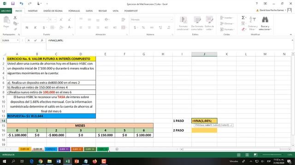
Task: Expand the formula bar
Action: 292,40
